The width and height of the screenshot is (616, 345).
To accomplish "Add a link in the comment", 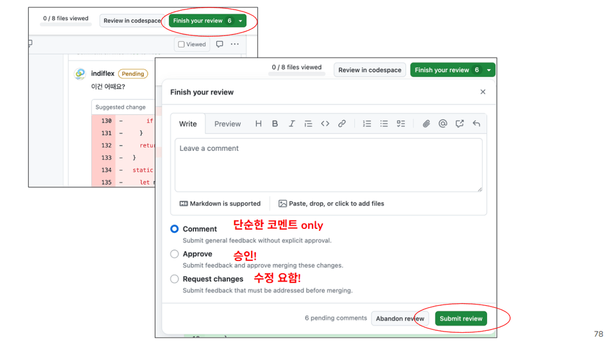I will tap(342, 124).
